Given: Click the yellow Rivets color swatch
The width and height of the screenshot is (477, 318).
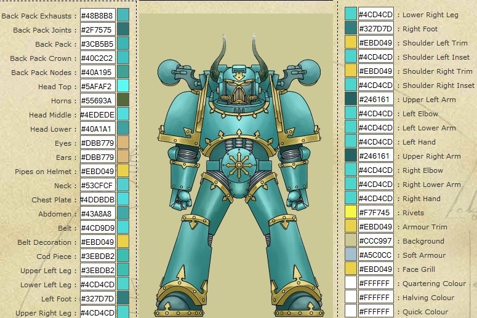Looking at the screenshot, I should pyautogui.click(x=351, y=213).
